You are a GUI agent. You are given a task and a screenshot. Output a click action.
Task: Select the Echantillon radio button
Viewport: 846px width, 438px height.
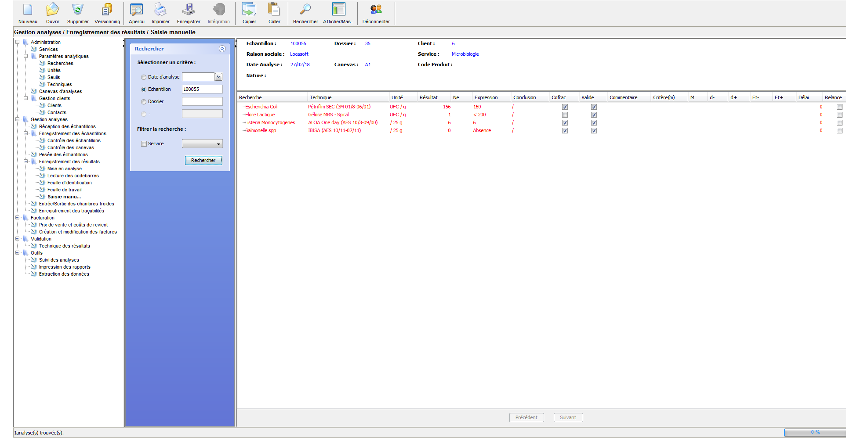[144, 90]
